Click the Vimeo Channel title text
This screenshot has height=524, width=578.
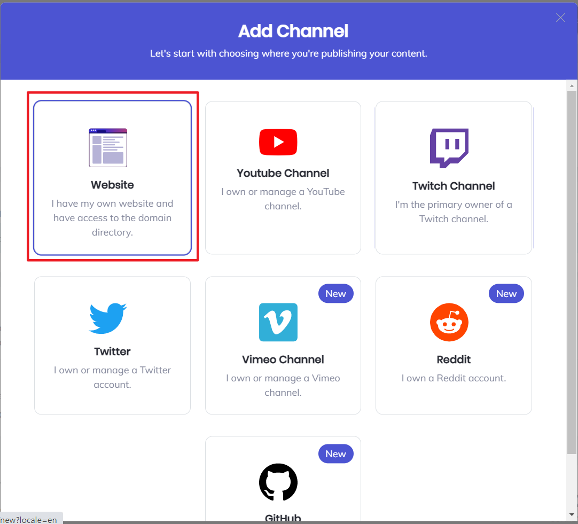tap(283, 359)
